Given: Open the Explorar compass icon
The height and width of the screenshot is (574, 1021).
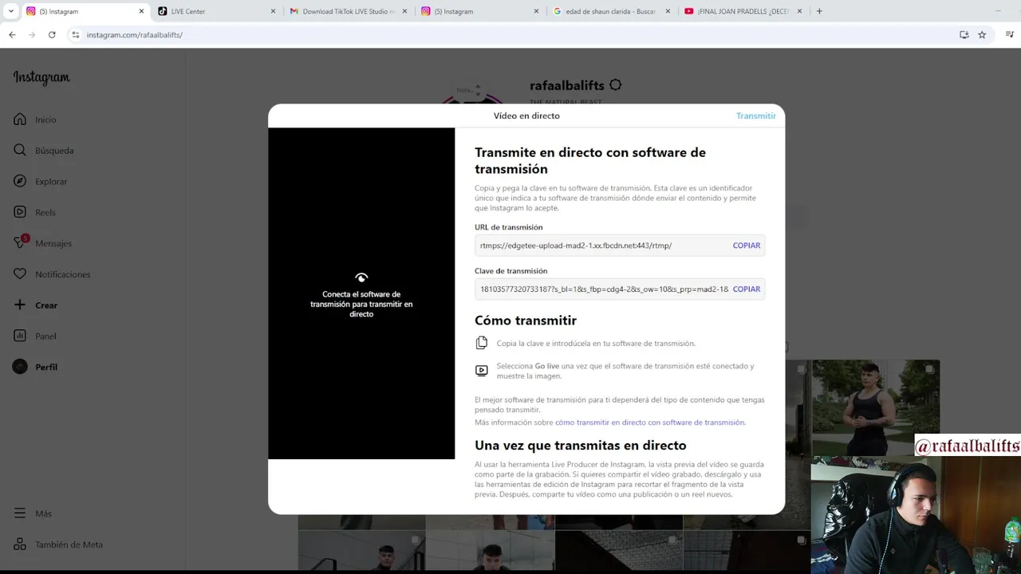Looking at the screenshot, I should pyautogui.click(x=20, y=181).
